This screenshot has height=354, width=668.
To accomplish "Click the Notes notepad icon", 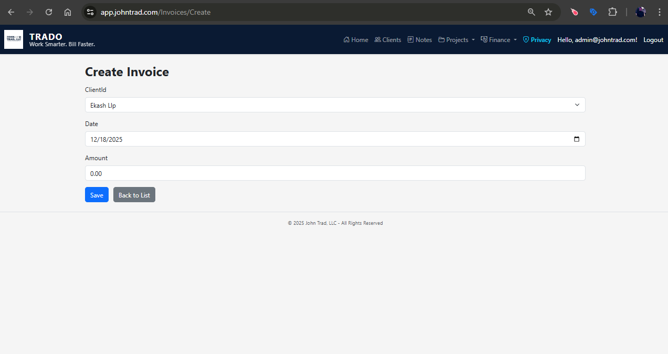I will tap(410, 39).
